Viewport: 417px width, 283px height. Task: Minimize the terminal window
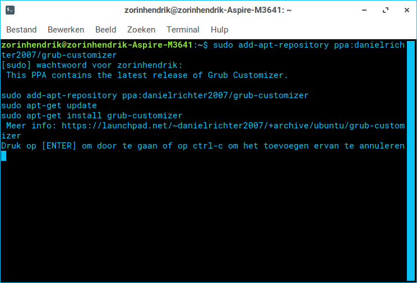(364, 11)
